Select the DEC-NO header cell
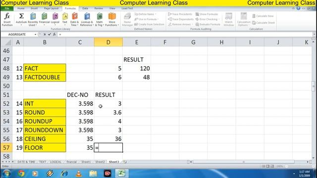Image resolution: width=317 pixels, height=178 pixels. tap(80, 95)
